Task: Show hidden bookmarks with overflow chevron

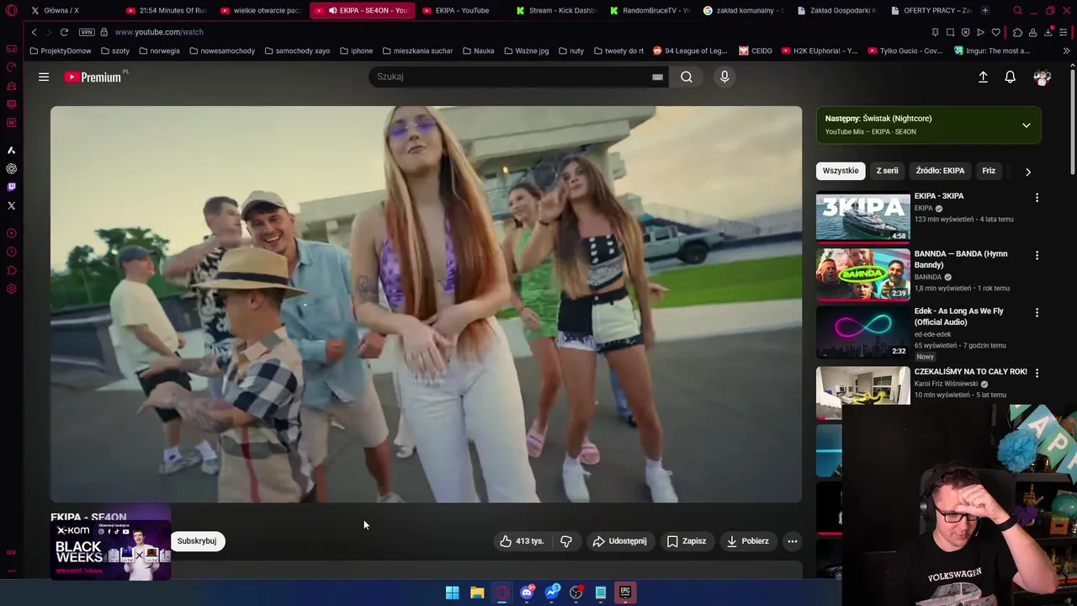Action: coord(1066,50)
